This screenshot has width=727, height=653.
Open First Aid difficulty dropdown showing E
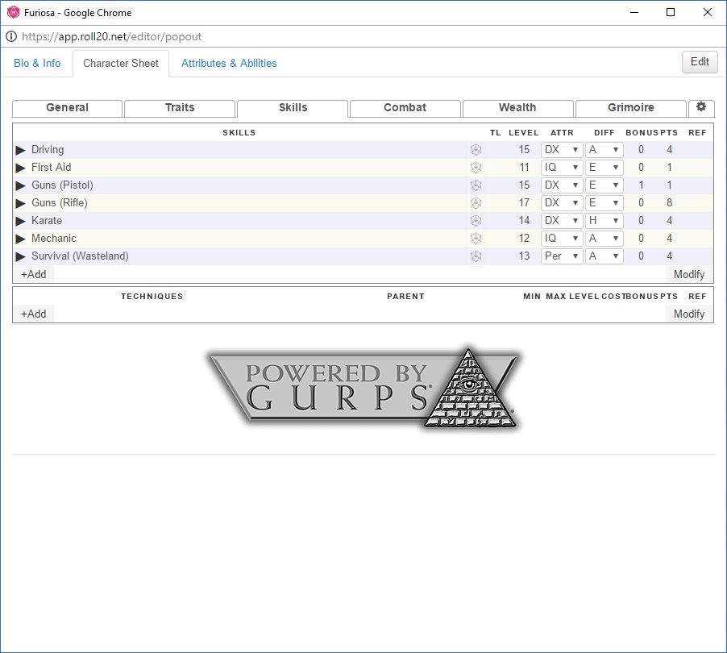(604, 168)
